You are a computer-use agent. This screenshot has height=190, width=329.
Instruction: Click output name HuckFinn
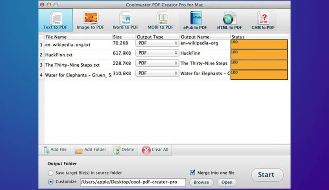tap(190, 53)
